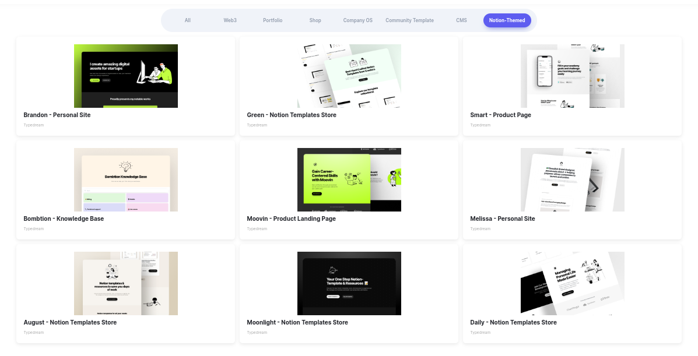View the Smart Product Page thumbnail

click(x=573, y=76)
